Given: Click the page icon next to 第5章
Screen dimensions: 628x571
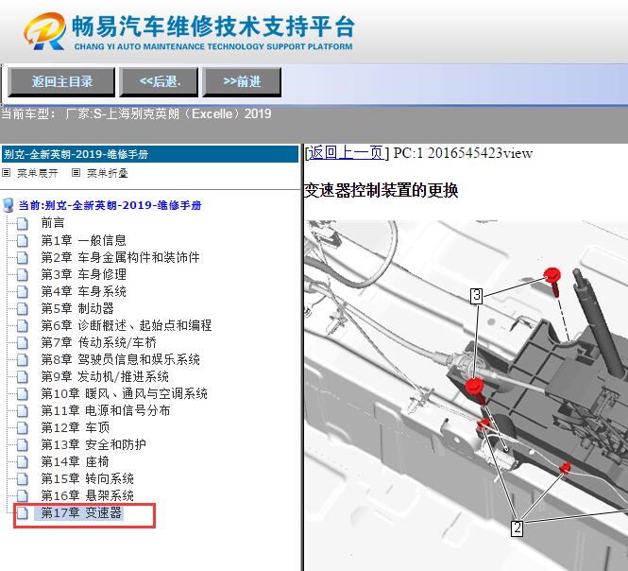Looking at the screenshot, I should point(23,309).
